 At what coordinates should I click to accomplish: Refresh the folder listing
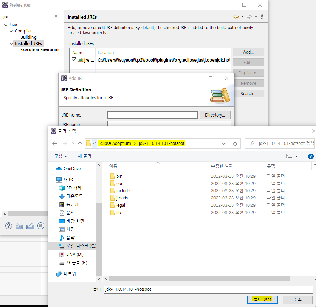point(235,143)
